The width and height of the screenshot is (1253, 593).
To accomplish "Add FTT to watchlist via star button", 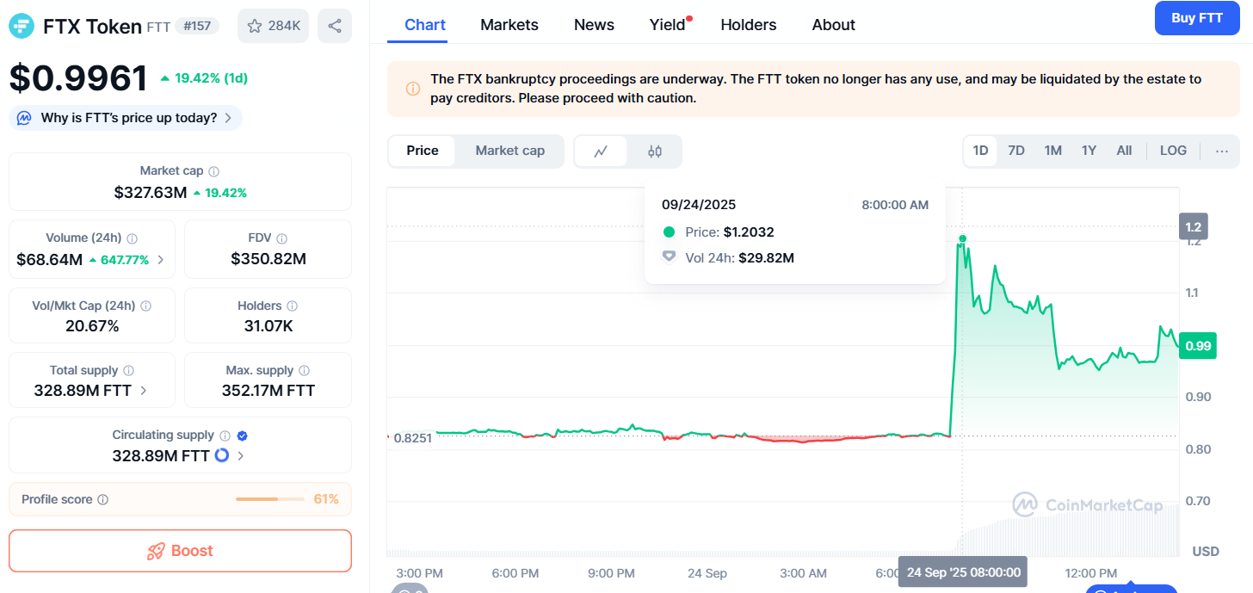I will tap(274, 26).
